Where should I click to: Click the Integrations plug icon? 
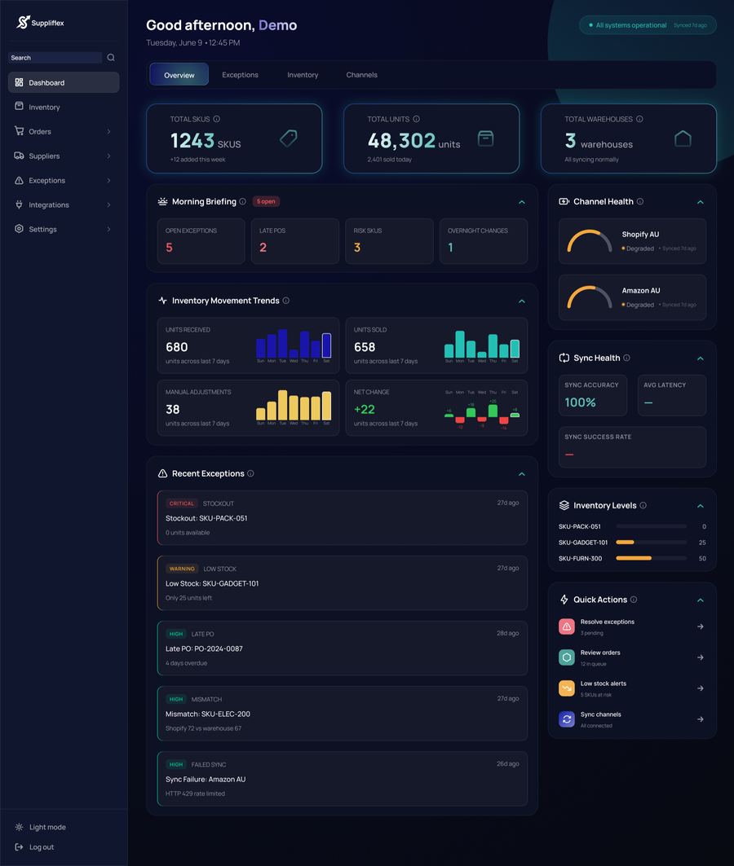coord(19,204)
